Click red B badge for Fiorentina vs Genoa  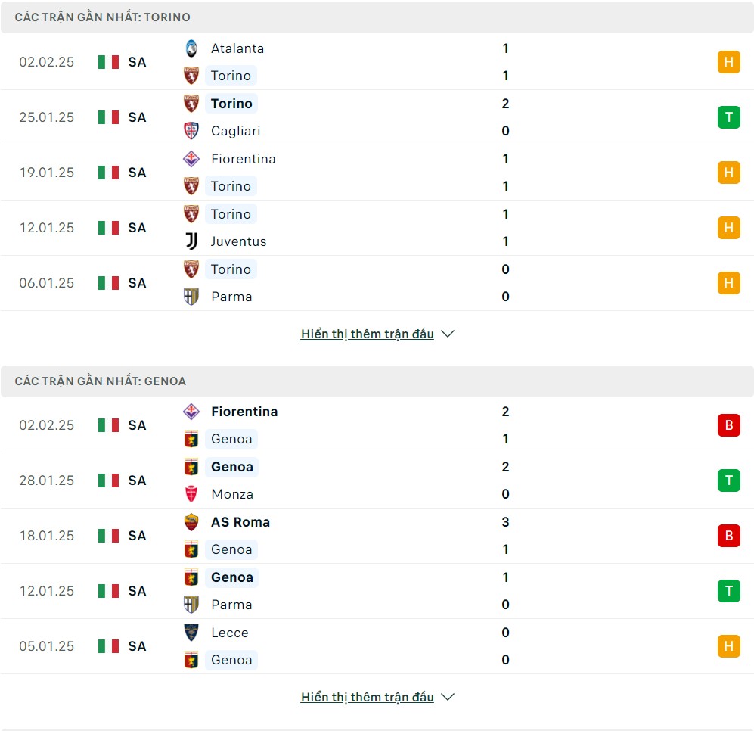tap(728, 425)
